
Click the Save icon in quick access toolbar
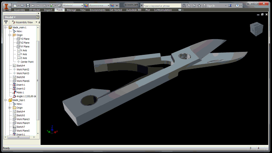click(x=28, y=6)
